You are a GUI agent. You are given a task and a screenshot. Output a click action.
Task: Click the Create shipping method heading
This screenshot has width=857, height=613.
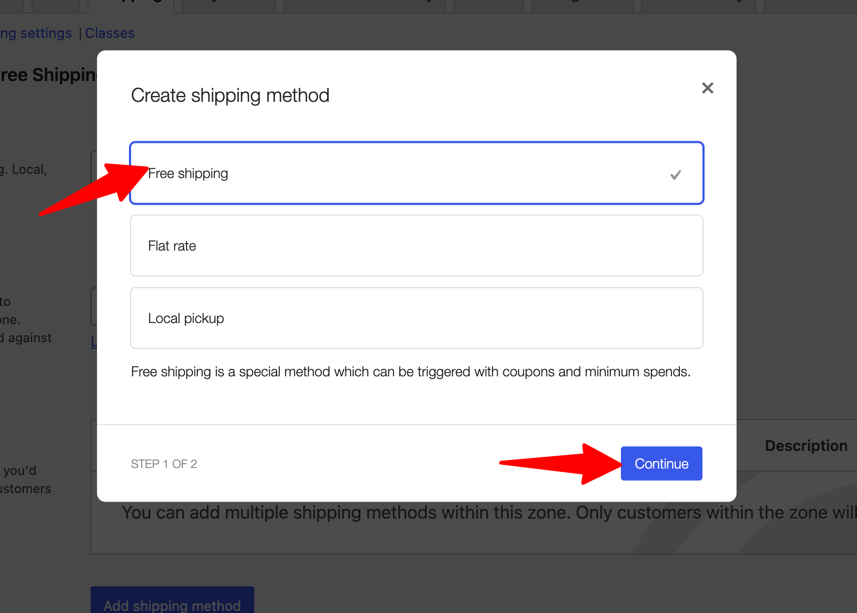(x=230, y=95)
